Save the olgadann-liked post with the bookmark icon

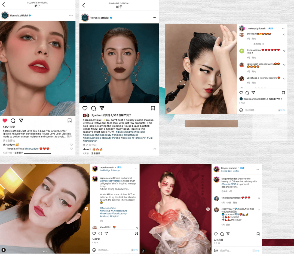(153, 108)
